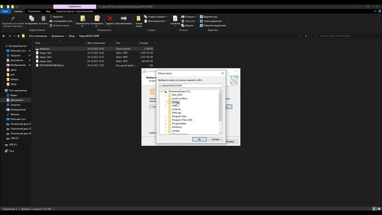This screenshot has height=215, width=382.
Task: Switch to details view in status bar
Action: [374, 209]
